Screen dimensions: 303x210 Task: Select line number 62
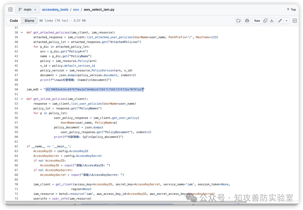click(x=16, y=146)
